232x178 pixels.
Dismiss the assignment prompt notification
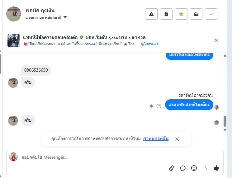coord(177,139)
